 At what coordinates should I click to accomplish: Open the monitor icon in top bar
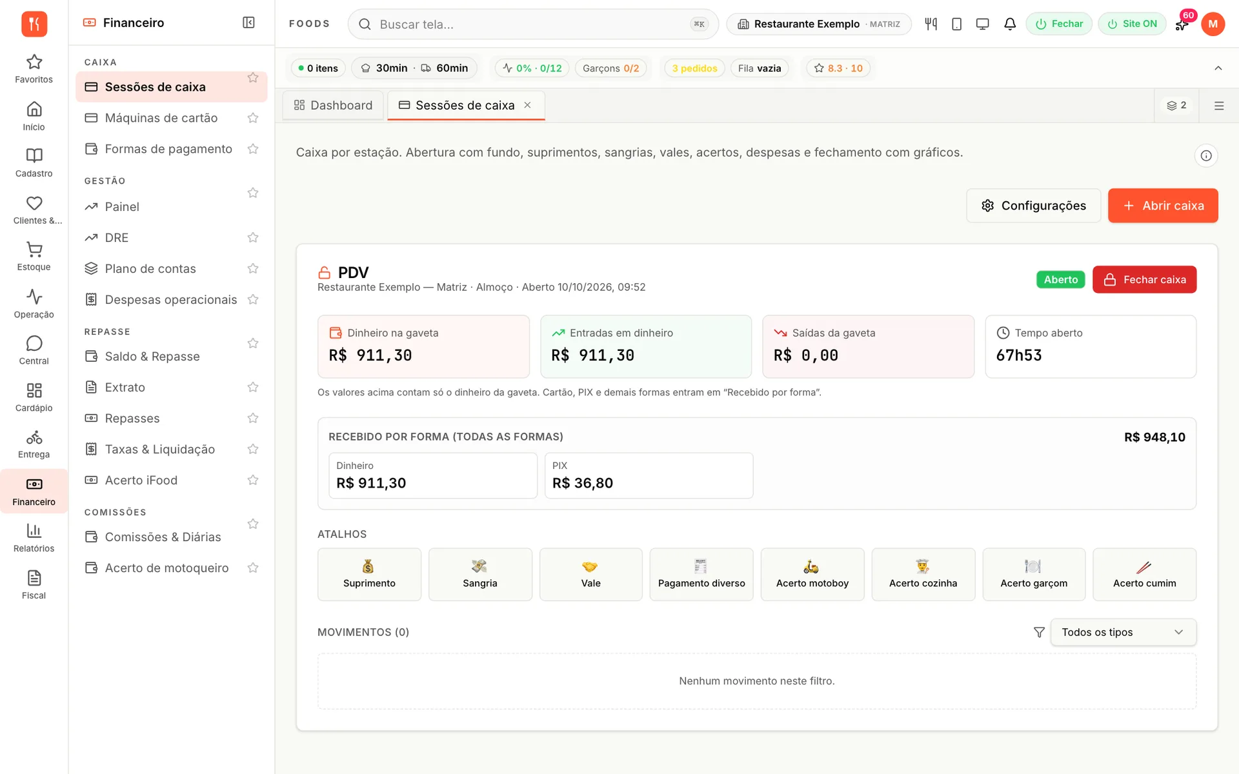click(x=982, y=24)
